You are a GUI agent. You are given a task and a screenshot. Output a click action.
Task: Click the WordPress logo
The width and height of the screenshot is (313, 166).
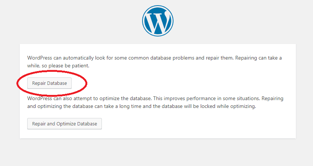[x=157, y=21]
